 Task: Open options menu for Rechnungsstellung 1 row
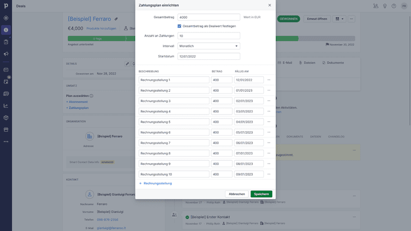tap(269, 80)
